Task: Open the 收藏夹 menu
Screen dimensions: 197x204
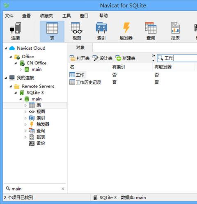Action: point(46,16)
